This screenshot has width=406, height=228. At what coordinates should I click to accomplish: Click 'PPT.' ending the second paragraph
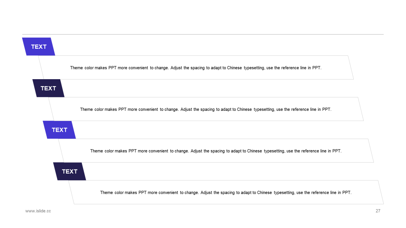click(327, 110)
